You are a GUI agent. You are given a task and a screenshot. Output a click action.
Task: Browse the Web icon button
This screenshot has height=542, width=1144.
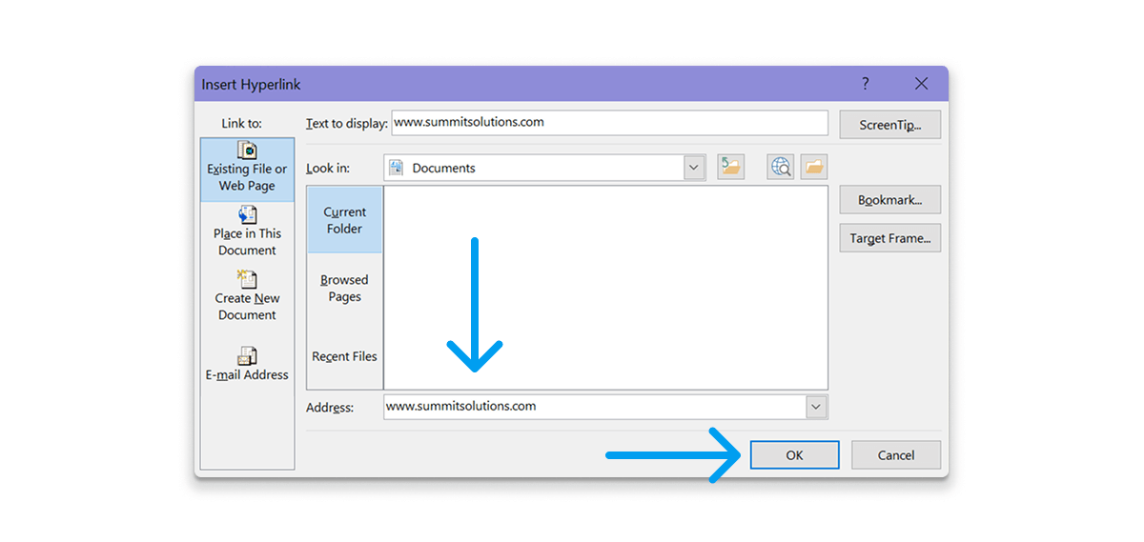coord(781,168)
